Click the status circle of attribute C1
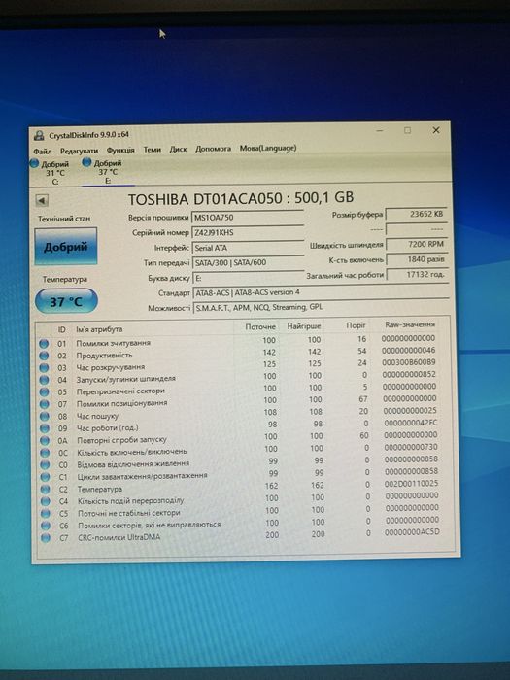Image resolution: width=510 pixels, height=680 pixels. coord(45,478)
